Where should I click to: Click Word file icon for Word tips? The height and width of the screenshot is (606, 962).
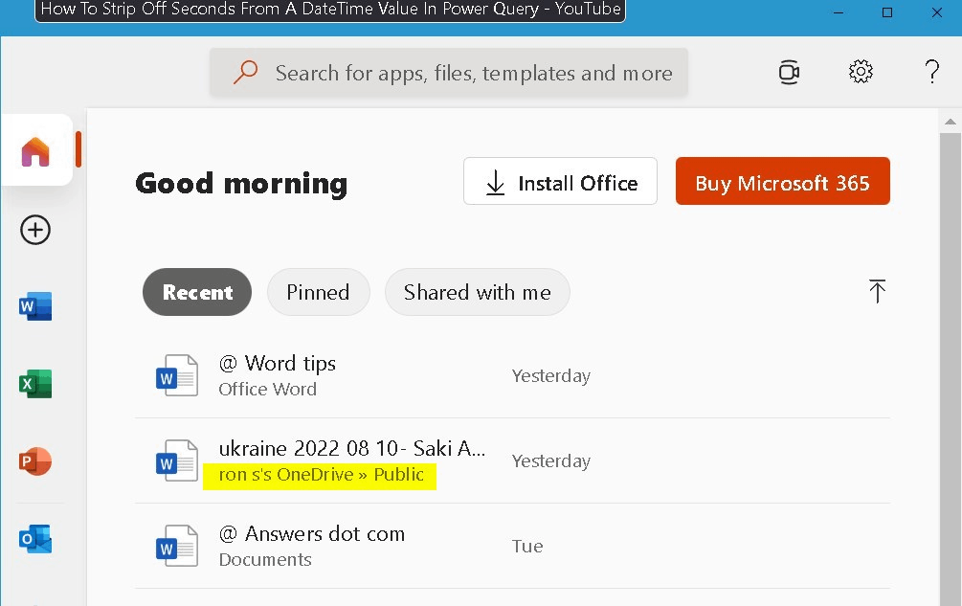177,374
